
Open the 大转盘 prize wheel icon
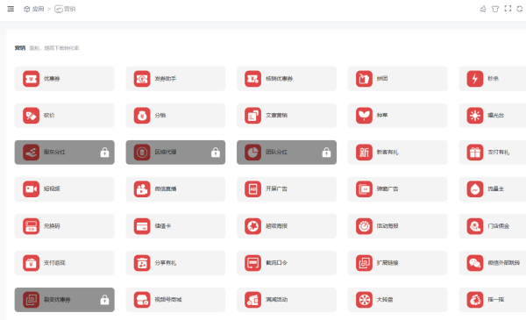click(x=364, y=300)
